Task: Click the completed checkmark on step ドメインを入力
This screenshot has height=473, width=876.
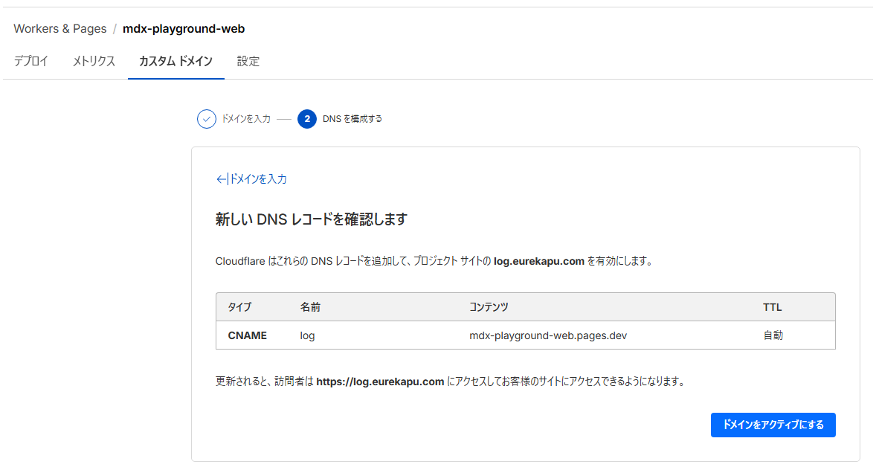Action: tap(207, 119)
